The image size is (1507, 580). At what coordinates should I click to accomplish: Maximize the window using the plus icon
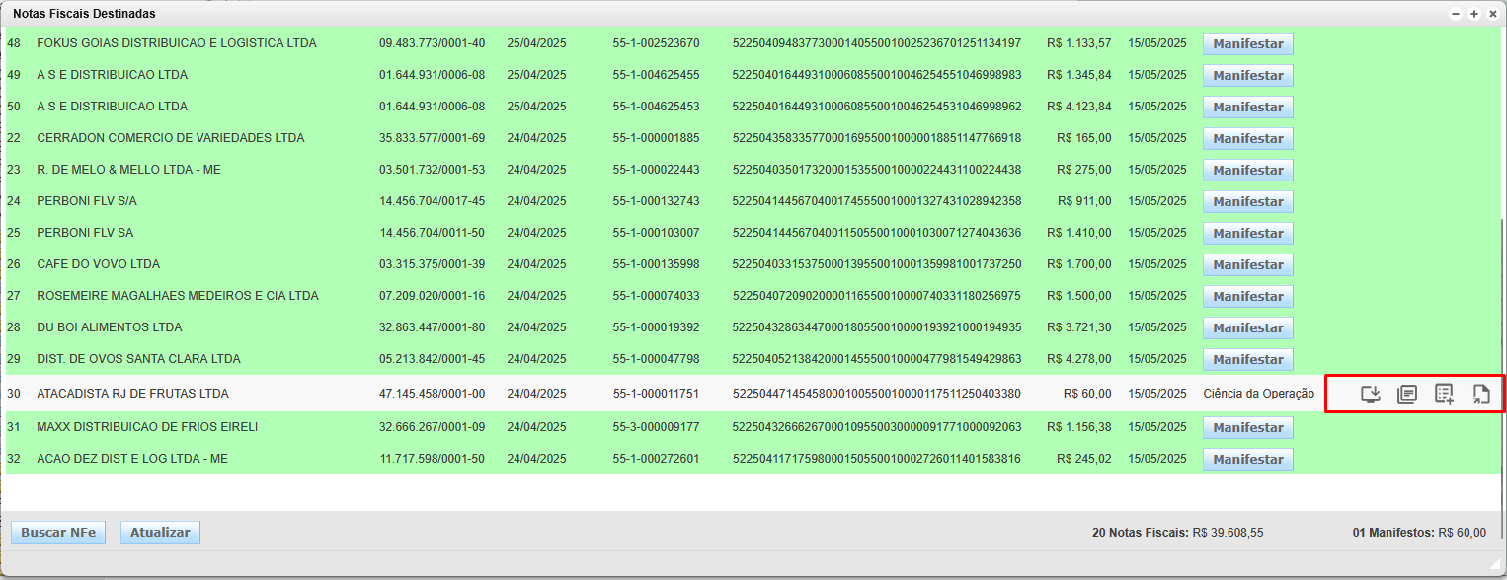click(1474, 14)
